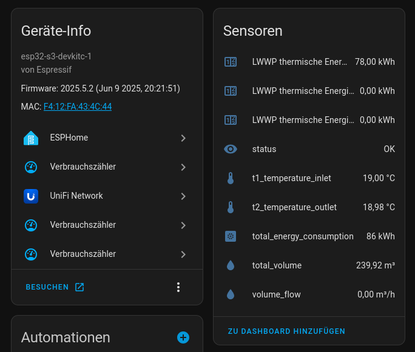Viewport: 415px width, 352px height.
Task: Open the status sensor row showing OK
Action: coord(309,149)
